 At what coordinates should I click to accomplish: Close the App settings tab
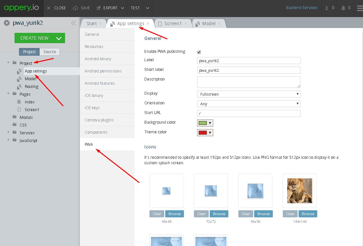tap(148, 24)
